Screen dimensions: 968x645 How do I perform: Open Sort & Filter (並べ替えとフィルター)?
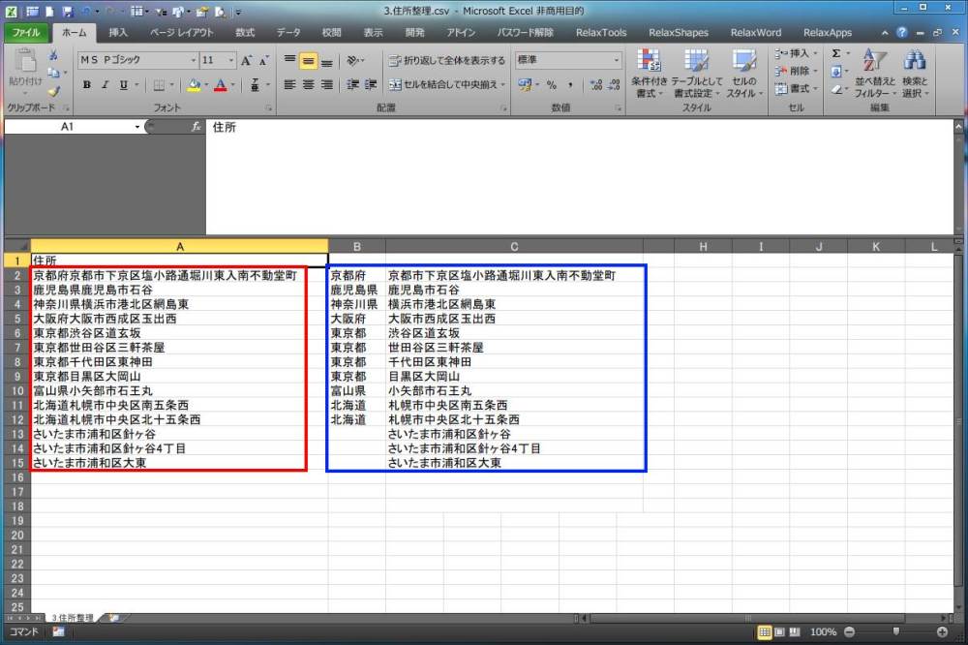click(x=873, y=74)
